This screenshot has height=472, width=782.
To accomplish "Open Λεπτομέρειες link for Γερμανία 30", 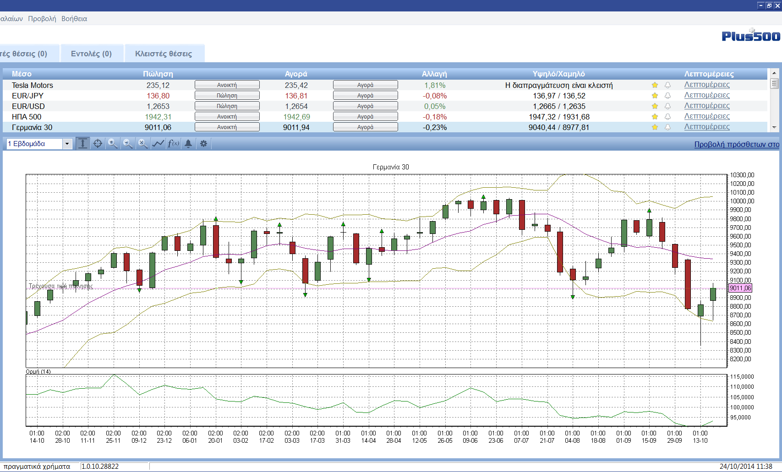I will pos(707,127).
